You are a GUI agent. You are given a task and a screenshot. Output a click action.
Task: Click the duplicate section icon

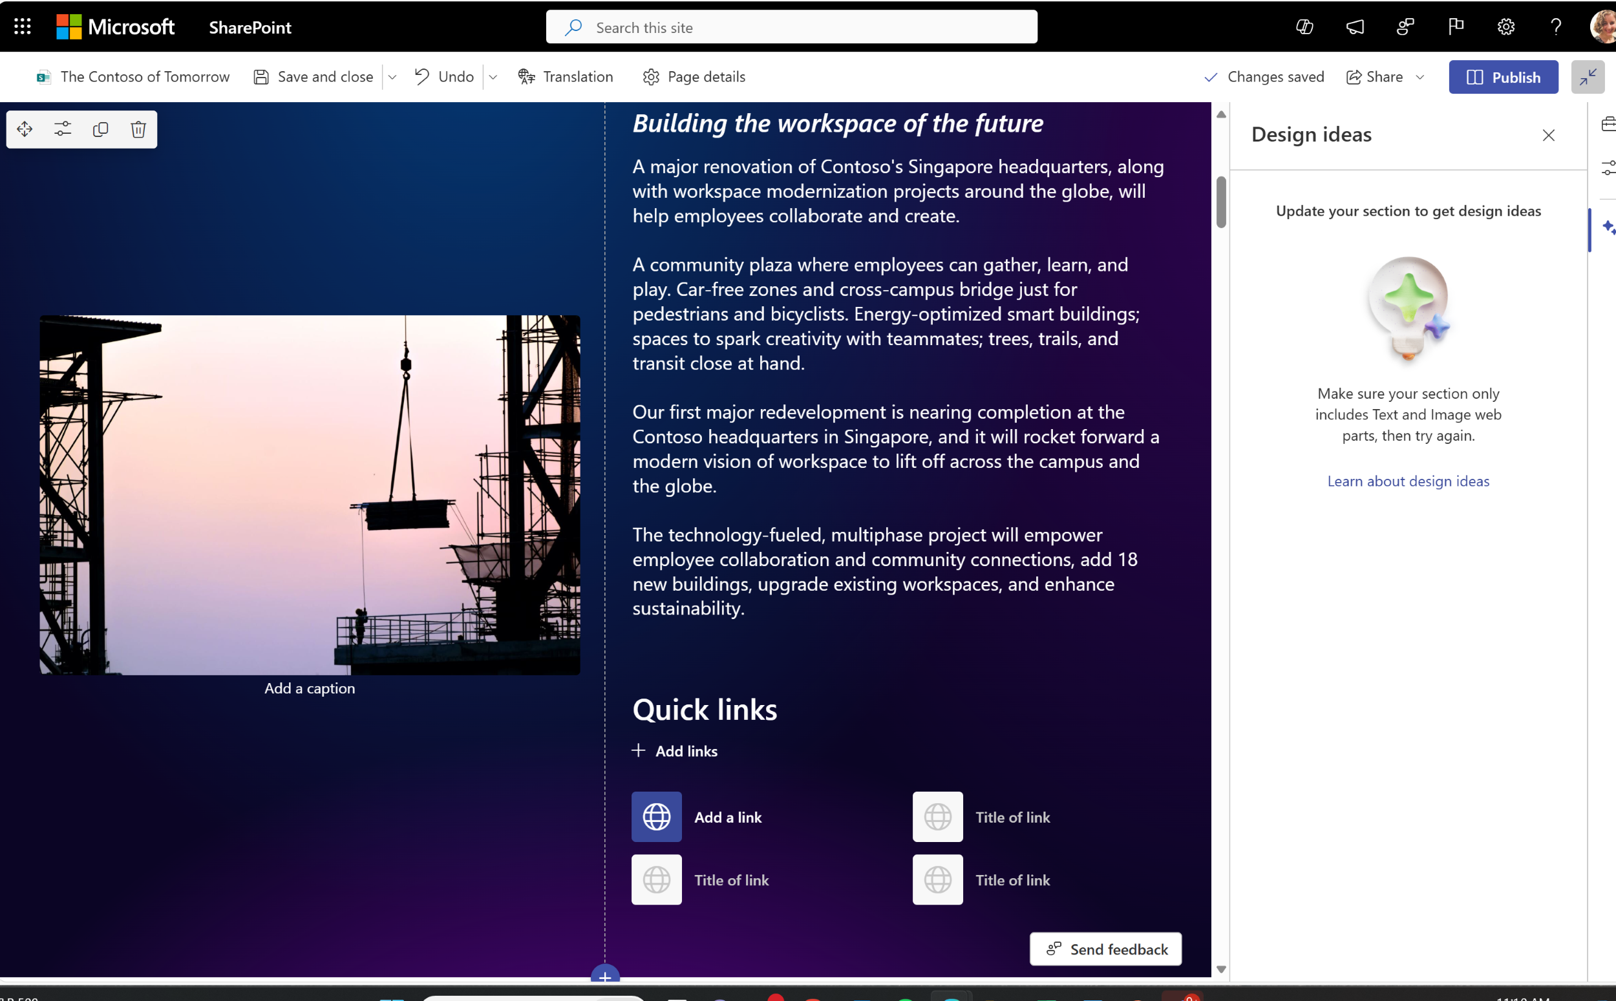[100, 128]
